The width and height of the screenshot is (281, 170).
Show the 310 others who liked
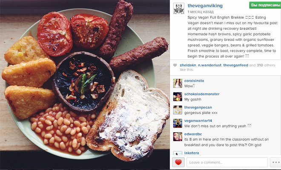266,65
